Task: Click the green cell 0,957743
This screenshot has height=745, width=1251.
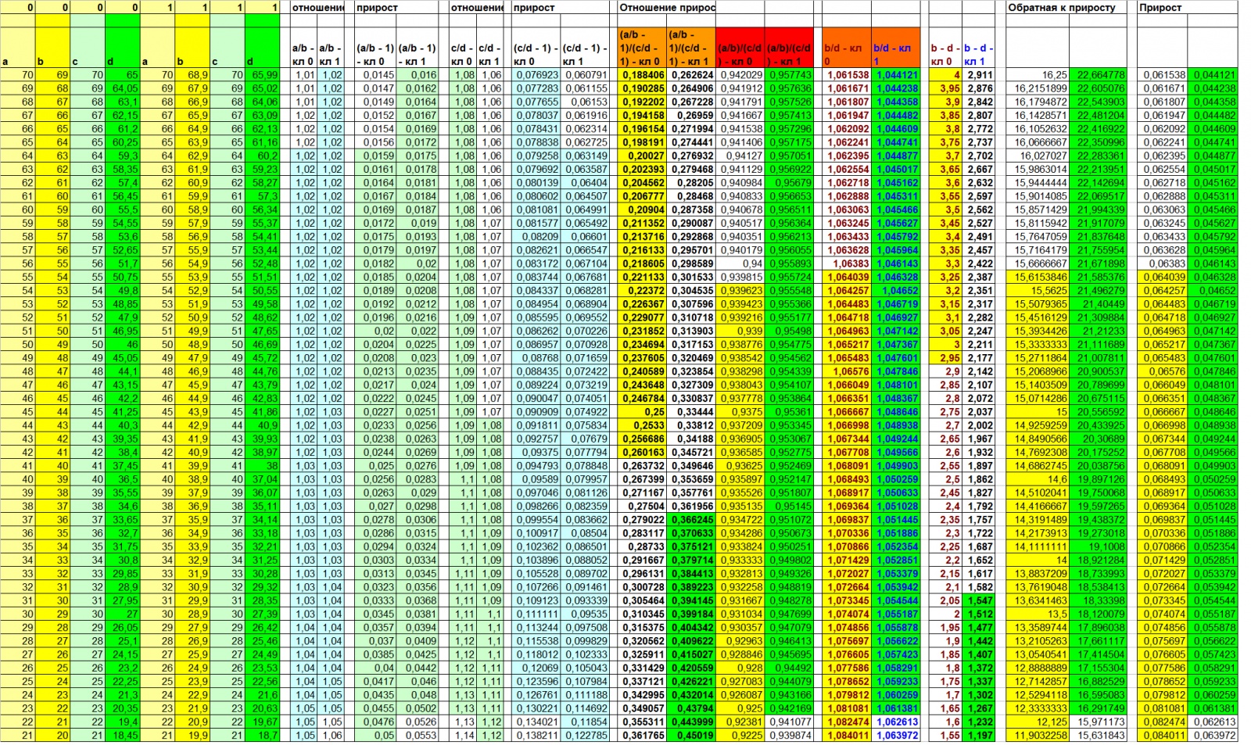Action: [789, 75]
